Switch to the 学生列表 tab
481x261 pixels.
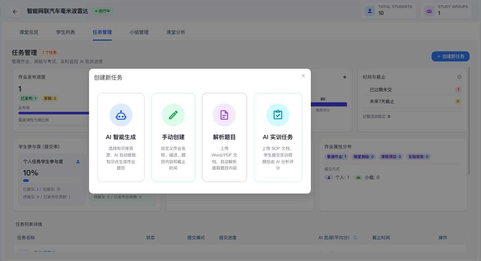pyautogui.click(x=66, y=32)
